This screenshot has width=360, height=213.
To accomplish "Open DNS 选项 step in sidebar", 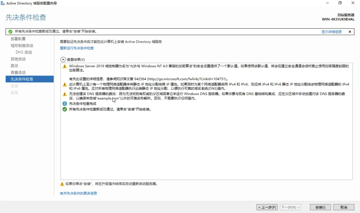I will pyautogui.click(x=24, y=52).
